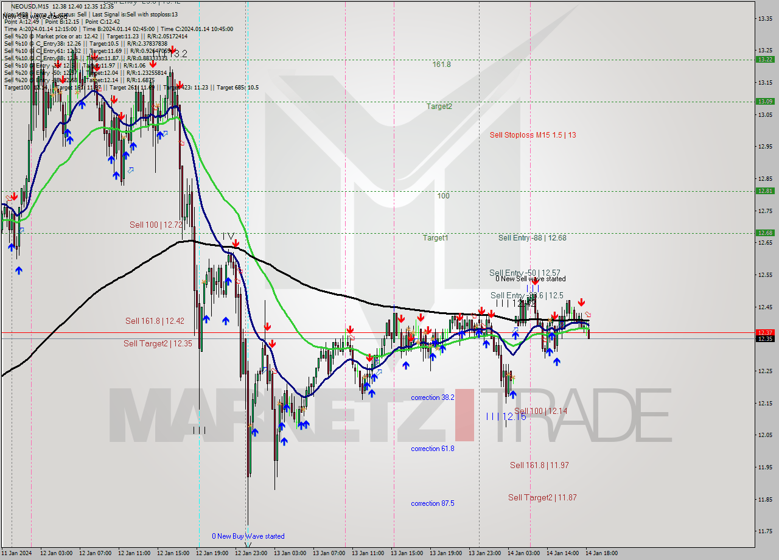Click the '13 Jan 15:00' time label
The height and width of the screenshot is (560, 779).
(x=407, y=553)
